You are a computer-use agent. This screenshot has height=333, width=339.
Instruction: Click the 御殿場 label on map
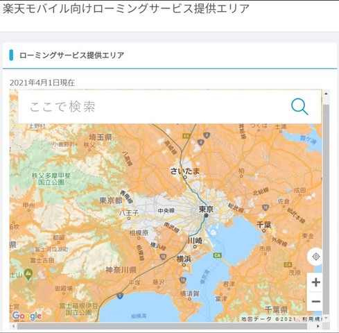coord(64,288)
